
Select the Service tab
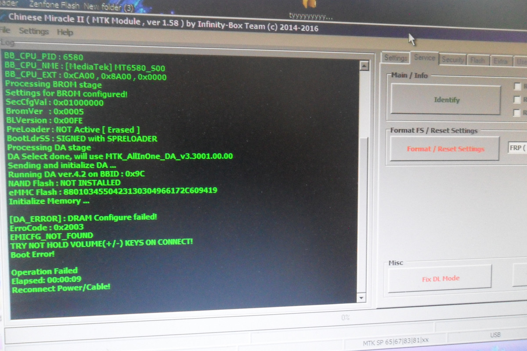[x=425, y=57]
